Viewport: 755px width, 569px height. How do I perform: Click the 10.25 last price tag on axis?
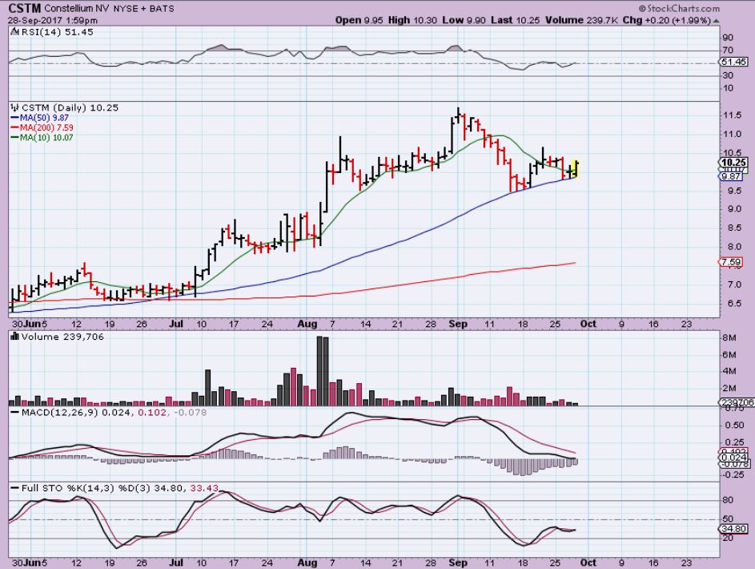click(x=733, y=161)
